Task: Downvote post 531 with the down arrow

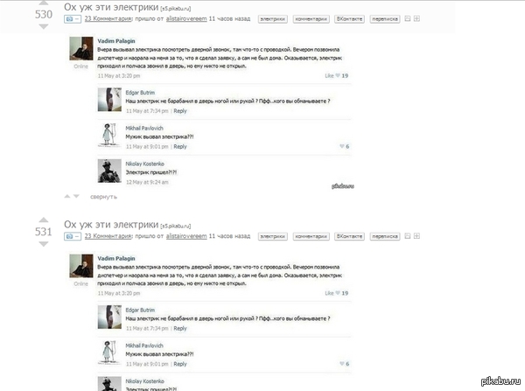Action: click(x=44, y=244)
